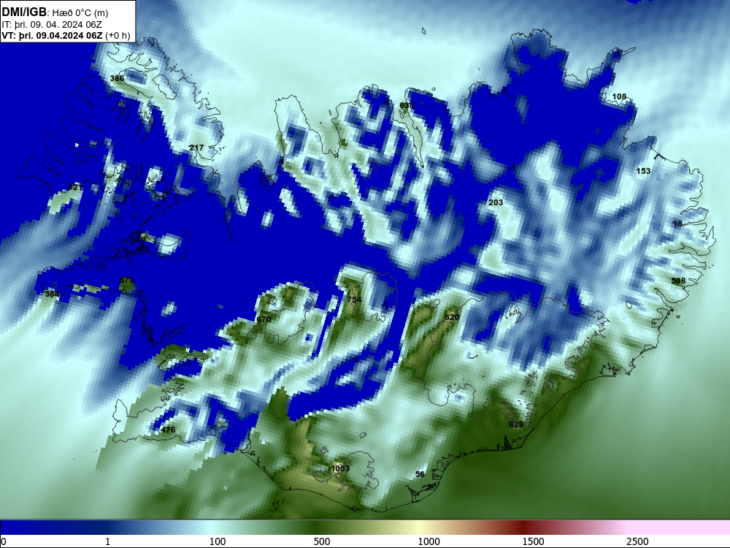Click the 217 value on the map
Viewport: 730px width, 548px height.
[196, 148]
